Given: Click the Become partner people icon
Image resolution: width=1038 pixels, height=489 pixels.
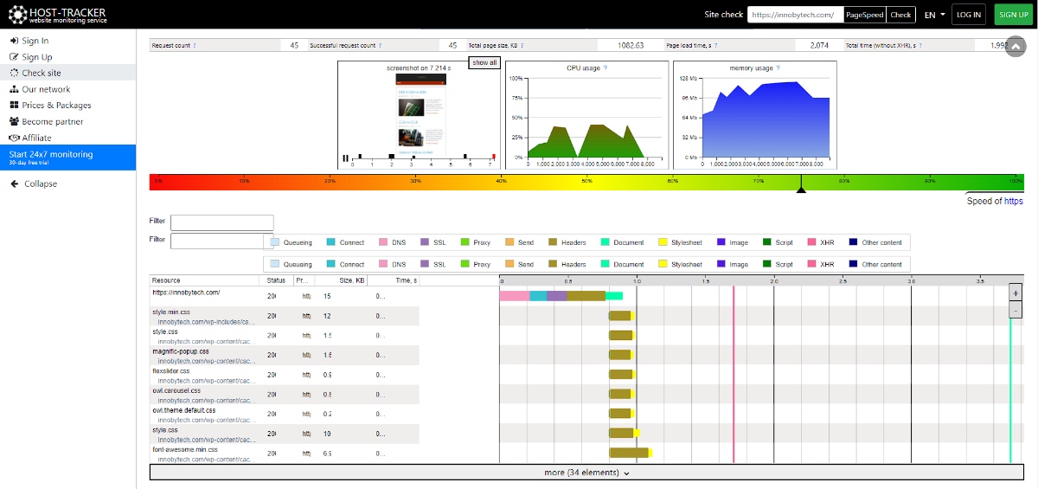Looking at the screenshot, I should (14, 122).
